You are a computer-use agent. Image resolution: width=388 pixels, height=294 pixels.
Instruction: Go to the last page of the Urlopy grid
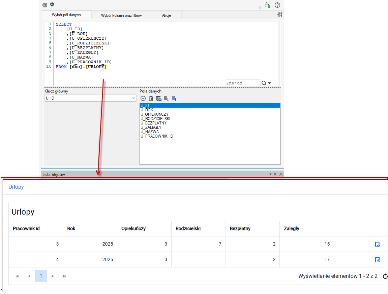(x=64, y=276)
